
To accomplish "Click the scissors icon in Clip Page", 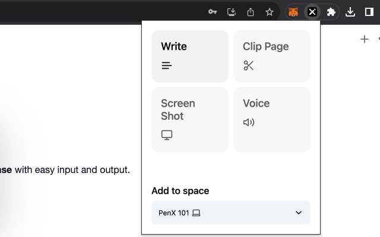I will (249, 66).
